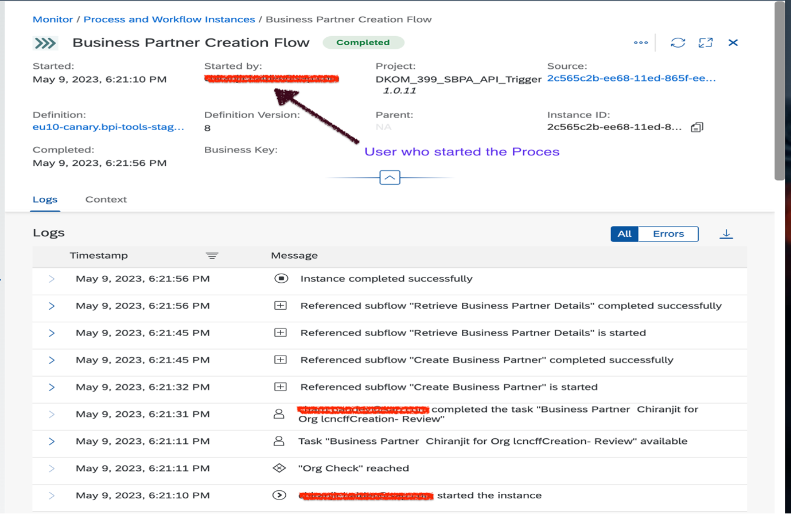This screenshot has height=515, width=794.
Task: Keep log filter set to All
Action: point(624,233)
